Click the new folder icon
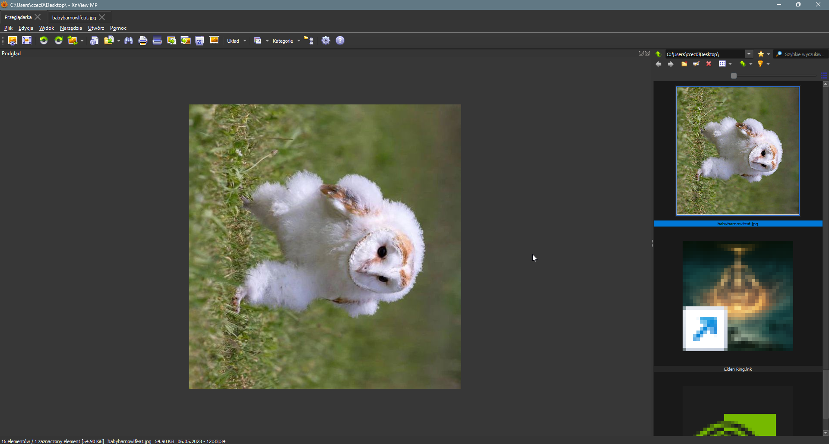Screen dimensions: 829x444 coord(684,64)
